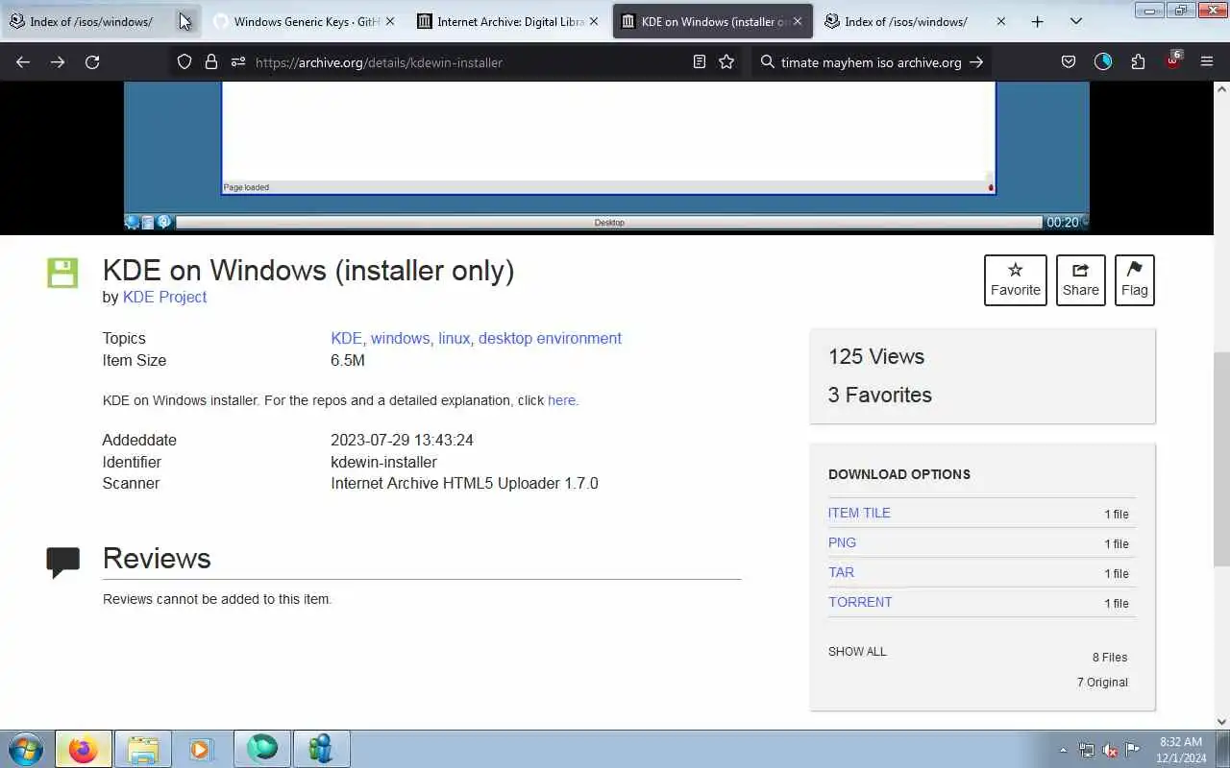The image size is (1230, 768).
Task: Flag this archive item
Action: [x=1134, y=280]
